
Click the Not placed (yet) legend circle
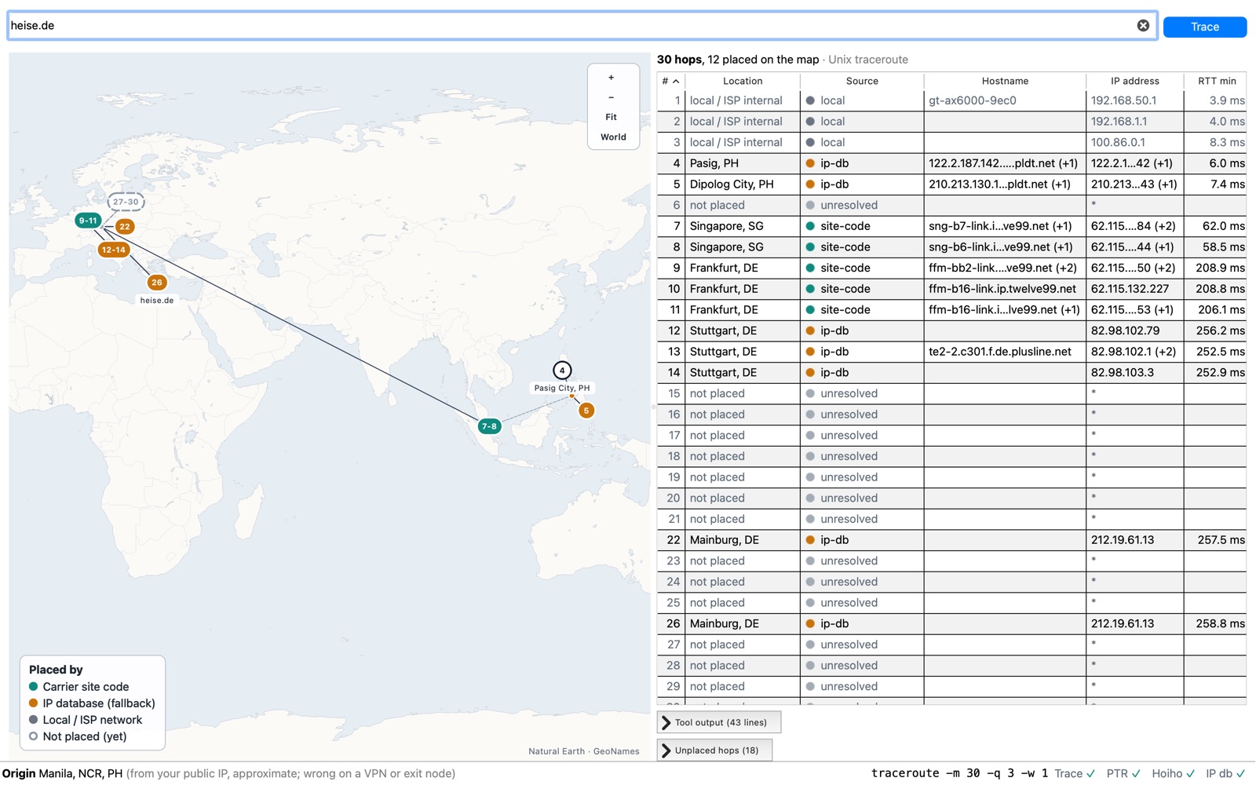click(33, 736)
